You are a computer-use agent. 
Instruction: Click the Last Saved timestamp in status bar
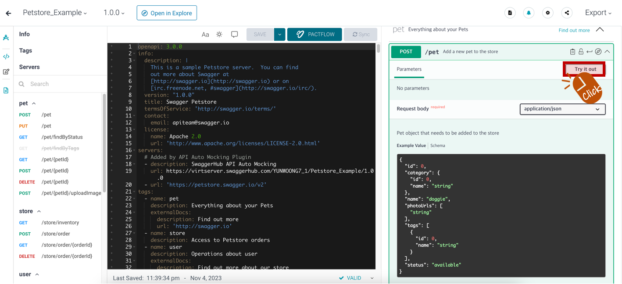[167, 278]
